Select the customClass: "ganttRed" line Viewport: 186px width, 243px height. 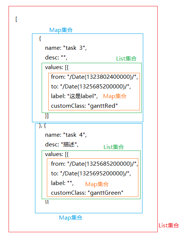coord(84,106)
